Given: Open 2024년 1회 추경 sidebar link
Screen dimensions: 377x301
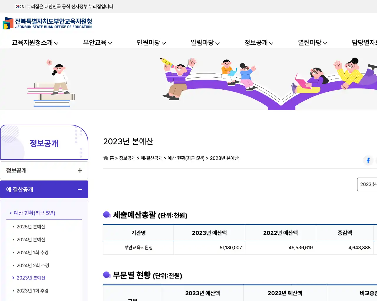Looking at the screenshot, I should (x=32, y=252).
